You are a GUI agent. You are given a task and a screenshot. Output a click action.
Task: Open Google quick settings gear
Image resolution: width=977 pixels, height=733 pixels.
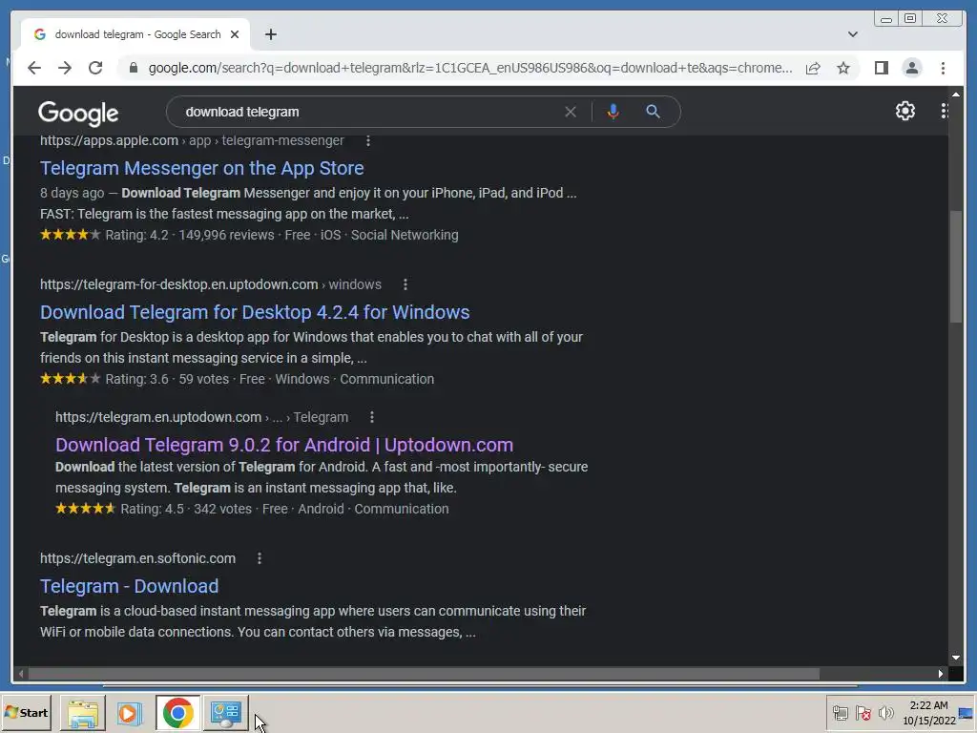(905, 111)
